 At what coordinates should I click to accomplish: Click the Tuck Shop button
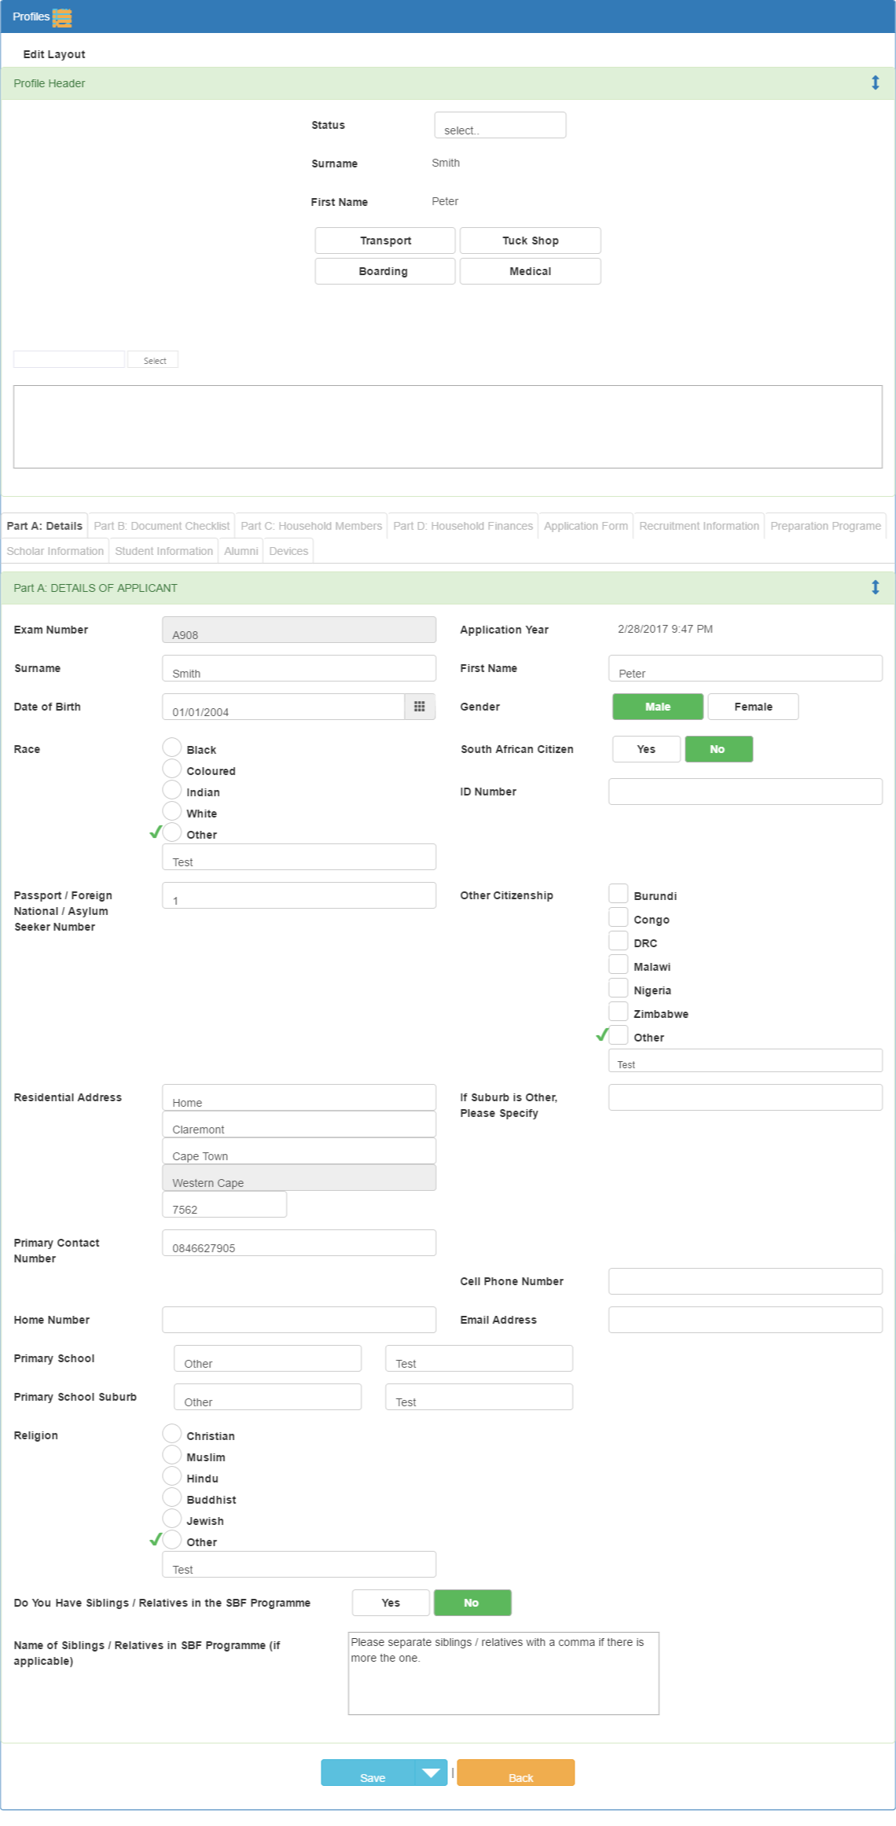pyautogui.click(x=531, y=241)
